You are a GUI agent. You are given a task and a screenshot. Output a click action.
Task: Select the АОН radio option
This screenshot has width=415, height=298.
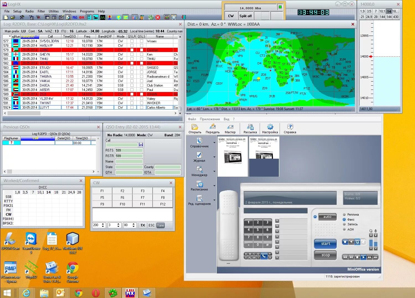(344, 229)
